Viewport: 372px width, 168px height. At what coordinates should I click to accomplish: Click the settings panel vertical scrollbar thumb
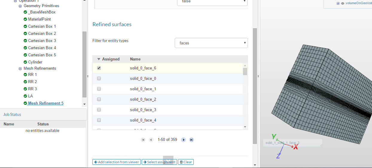tap(255, 86)
